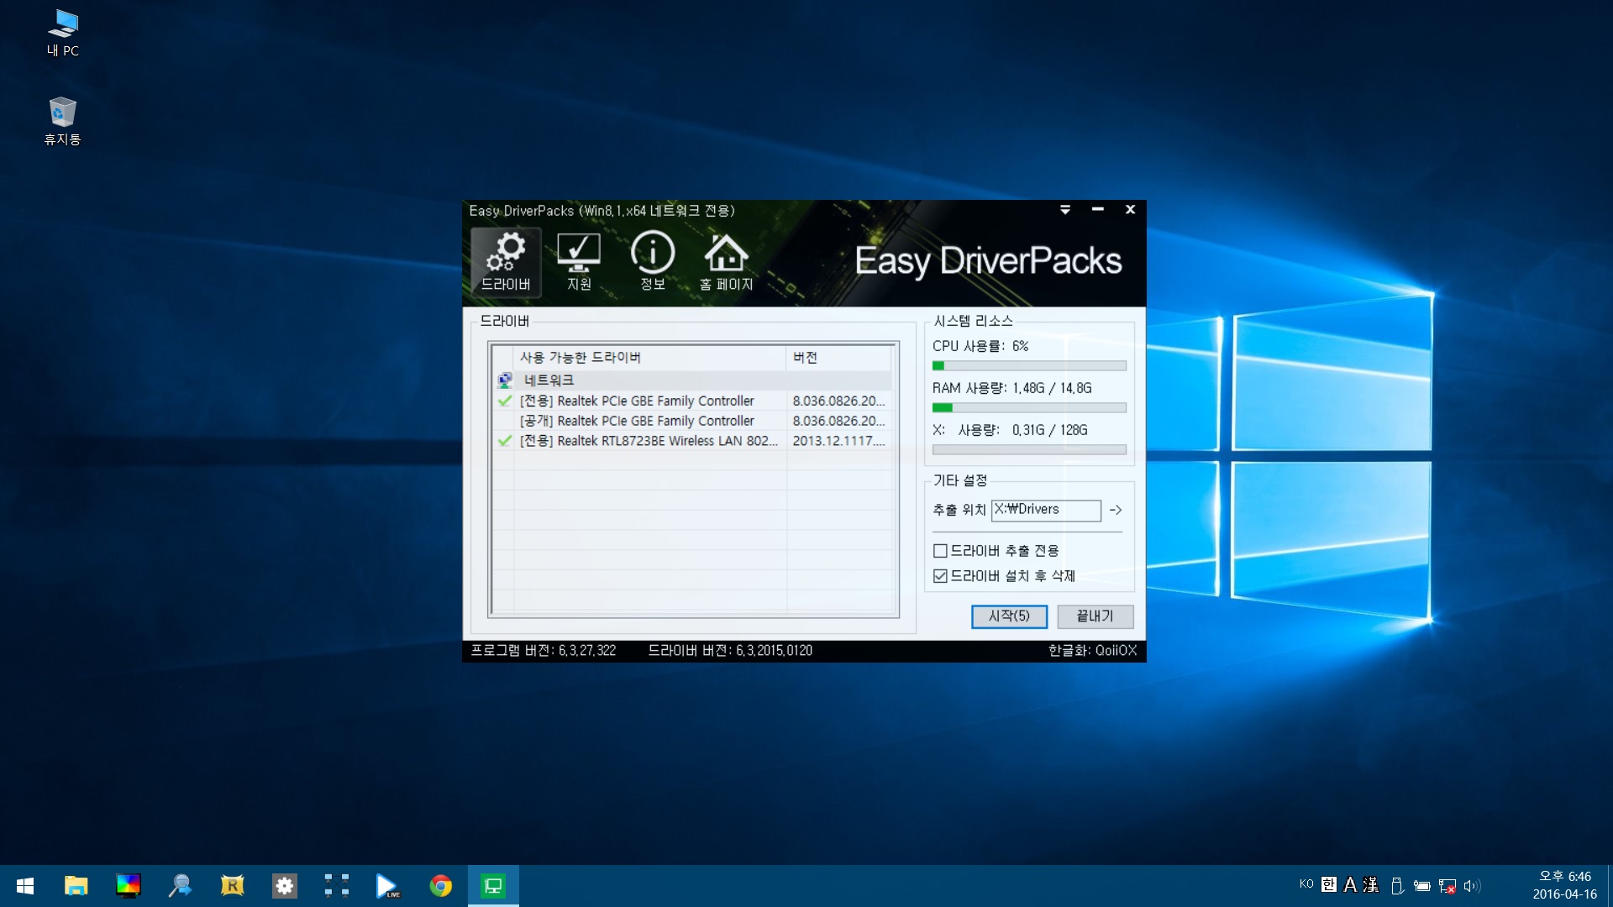Enable 드라이버 추출 전용 checkbox
1613x907 pixels.
tap(940, 551)
